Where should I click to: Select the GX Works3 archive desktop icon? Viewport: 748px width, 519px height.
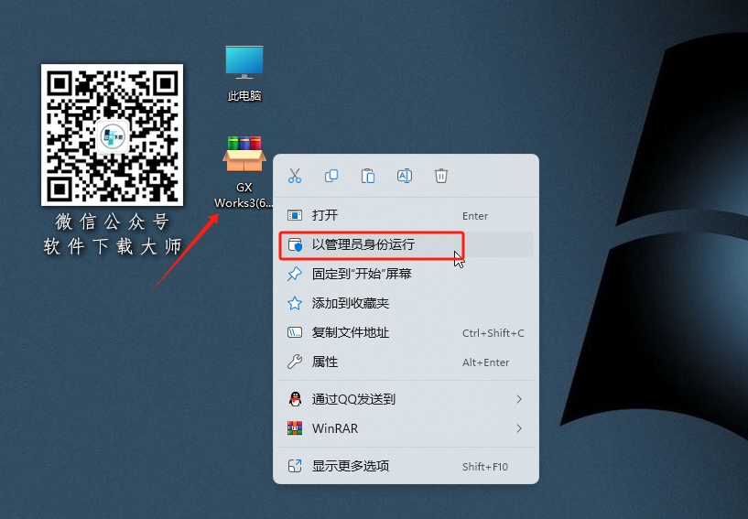point(244,173)
